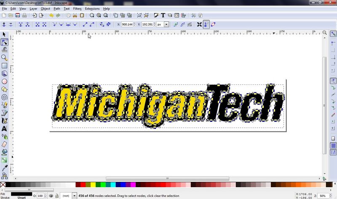
Task: Click the zoom-to-fit button beside ruler
Action: (x=324, y=32)
